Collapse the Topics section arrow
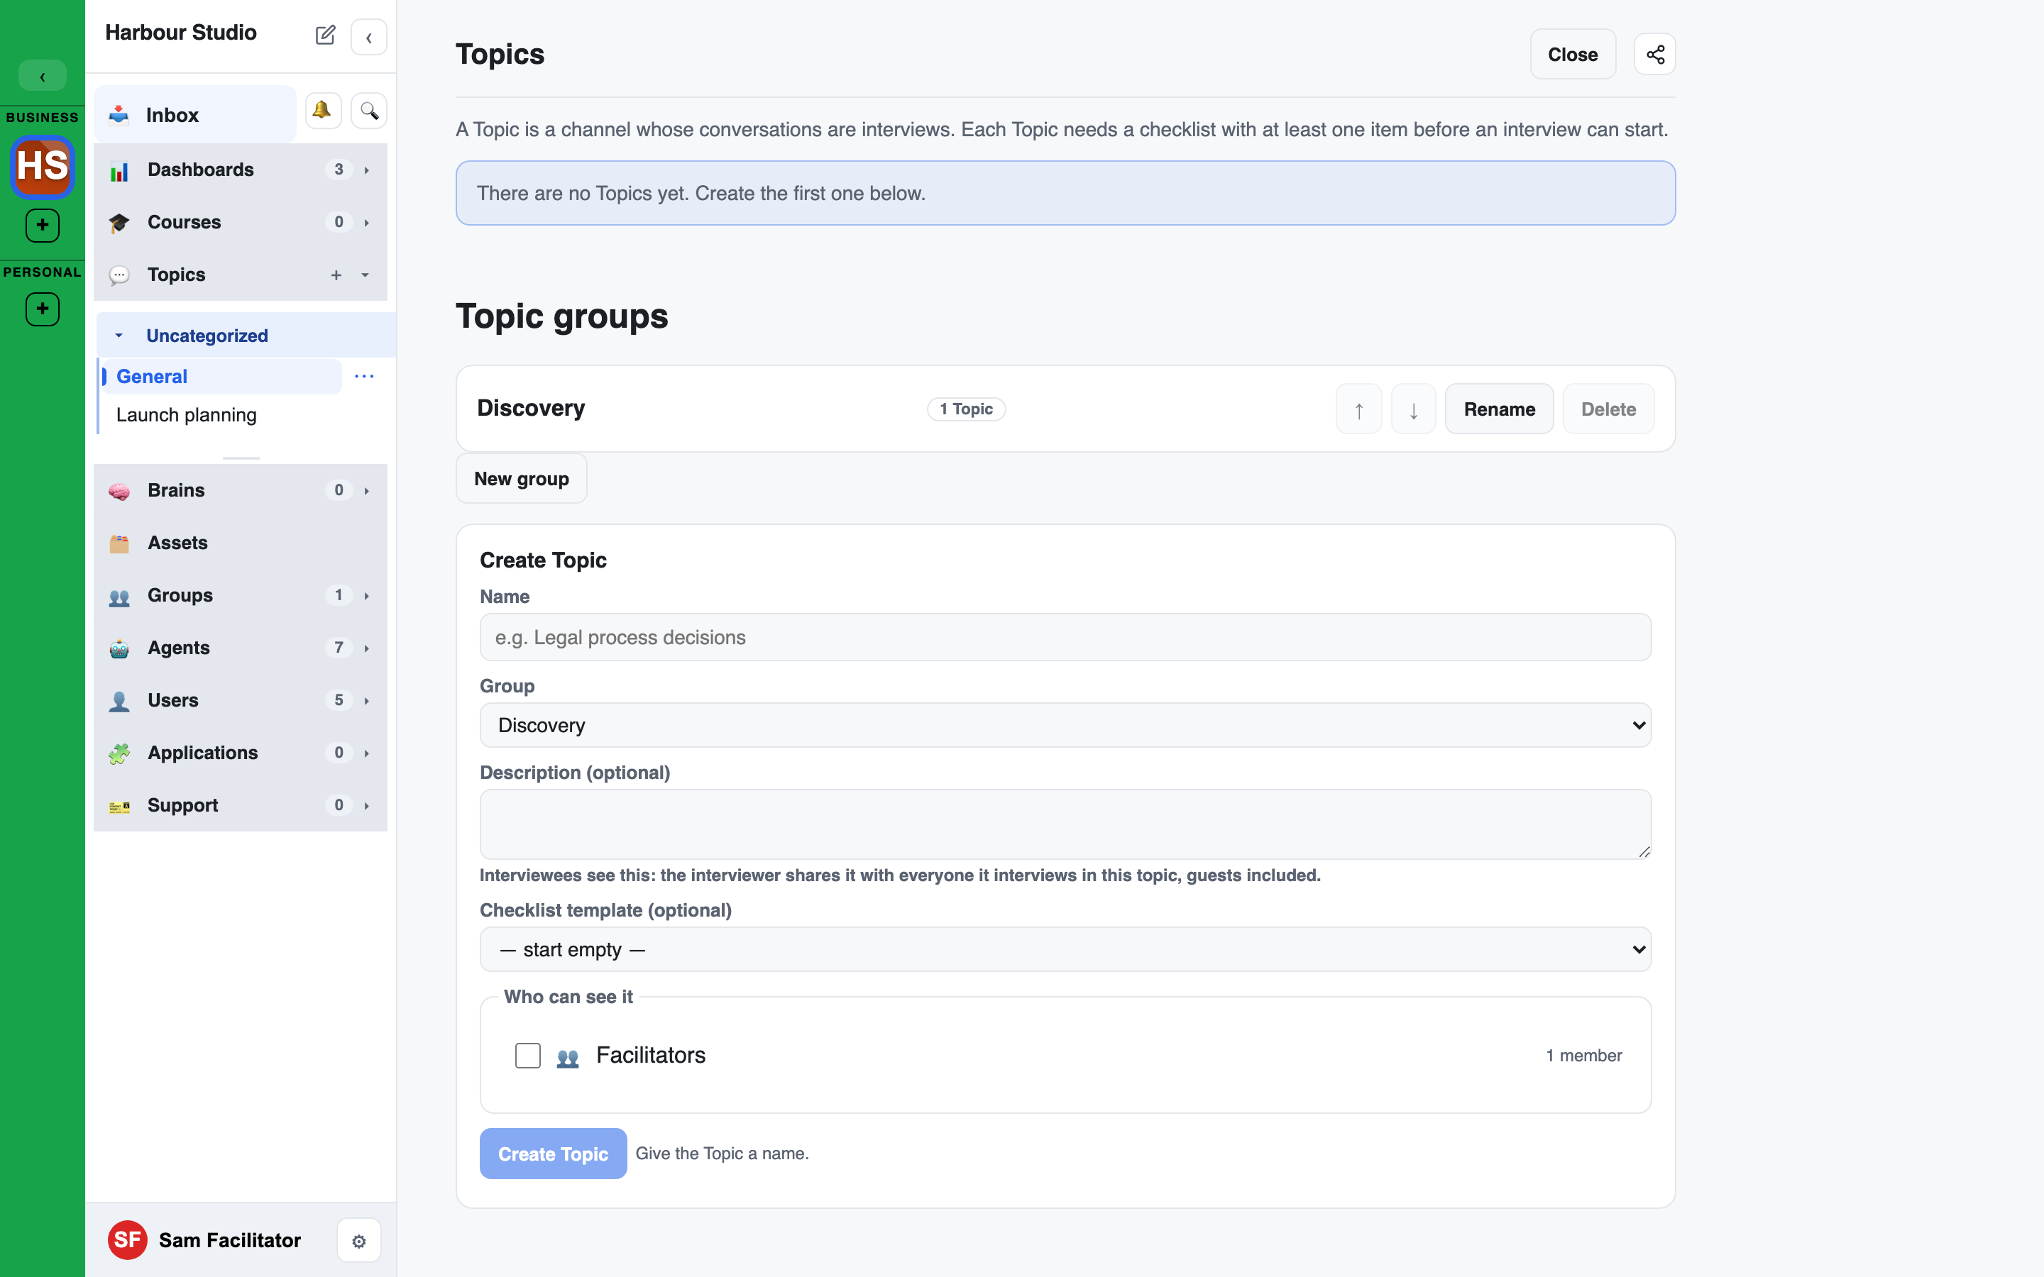Image resolution: width=2044 pixels, height=1277 pixels. (366, 275)
